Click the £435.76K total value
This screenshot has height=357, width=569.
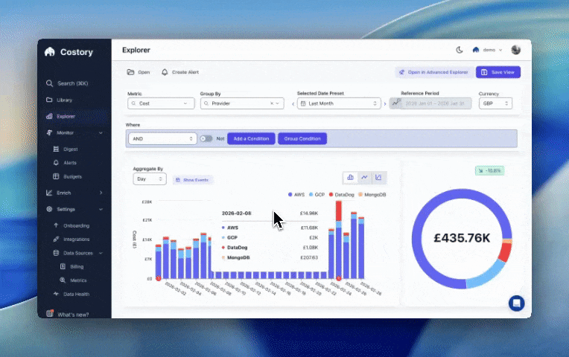462,238
